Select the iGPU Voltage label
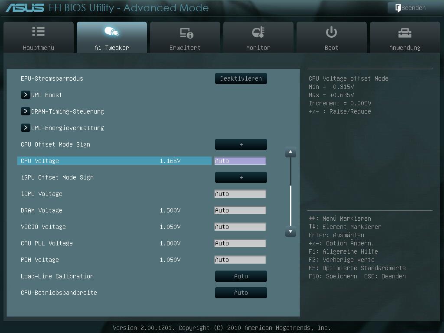This screenshot has width=444, height=333. 42,194
